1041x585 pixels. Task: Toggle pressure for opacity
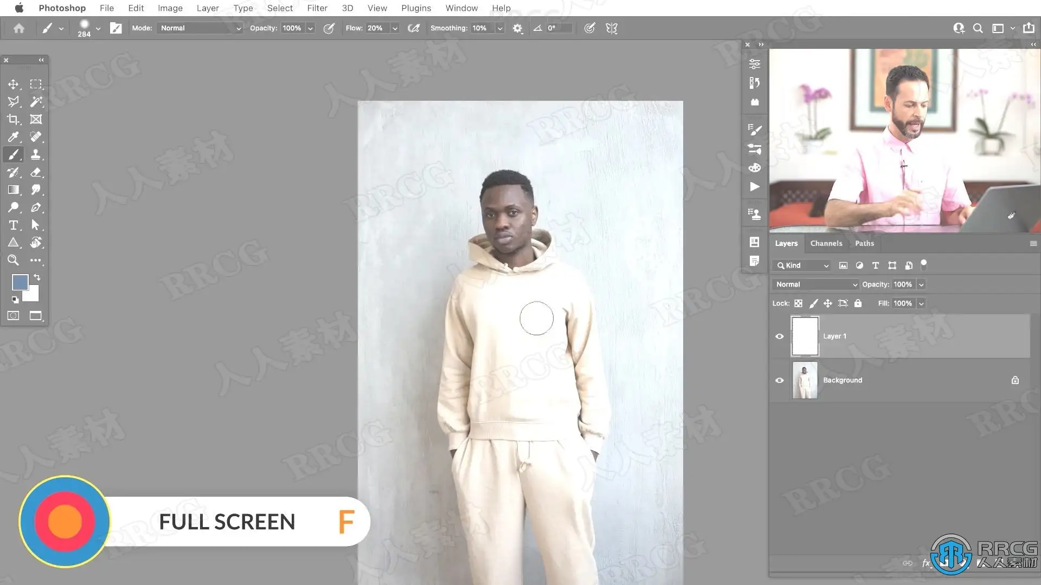coord(329,28)
